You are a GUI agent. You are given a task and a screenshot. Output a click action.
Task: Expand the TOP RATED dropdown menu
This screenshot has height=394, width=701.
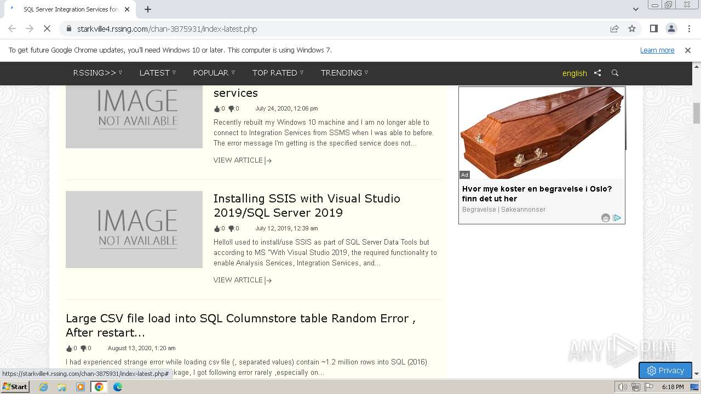[278, 73]
